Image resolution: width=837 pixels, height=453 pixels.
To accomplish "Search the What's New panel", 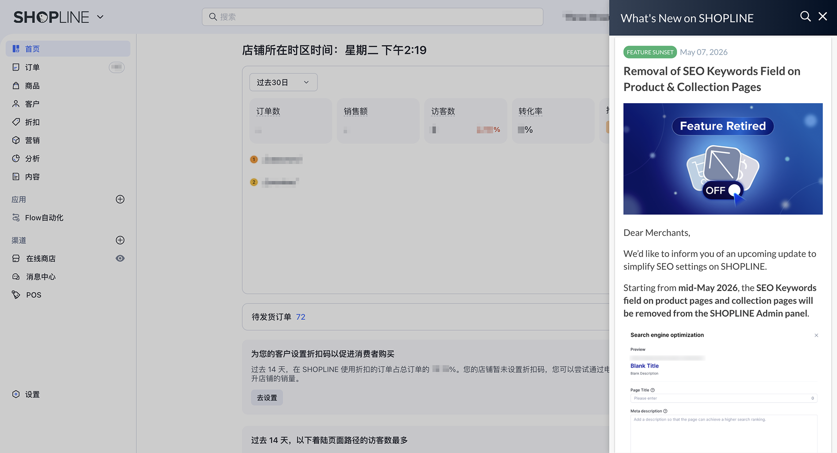I will click(x=805, y=17).
